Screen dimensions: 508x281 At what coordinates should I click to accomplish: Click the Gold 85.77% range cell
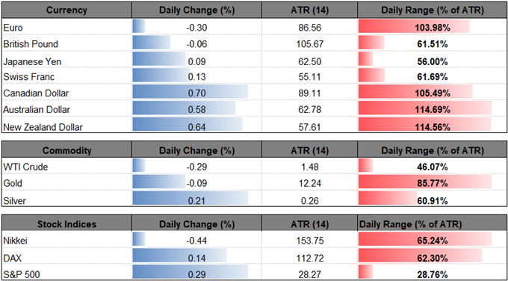(x=433, y=183)
